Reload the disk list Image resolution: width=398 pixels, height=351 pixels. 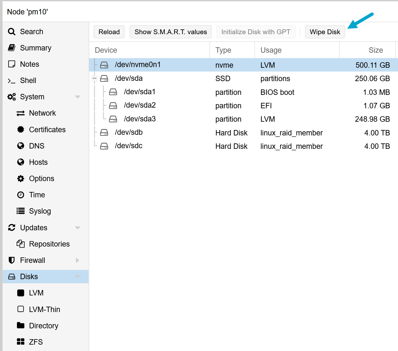pyautogui.click(x=109, y=32)
